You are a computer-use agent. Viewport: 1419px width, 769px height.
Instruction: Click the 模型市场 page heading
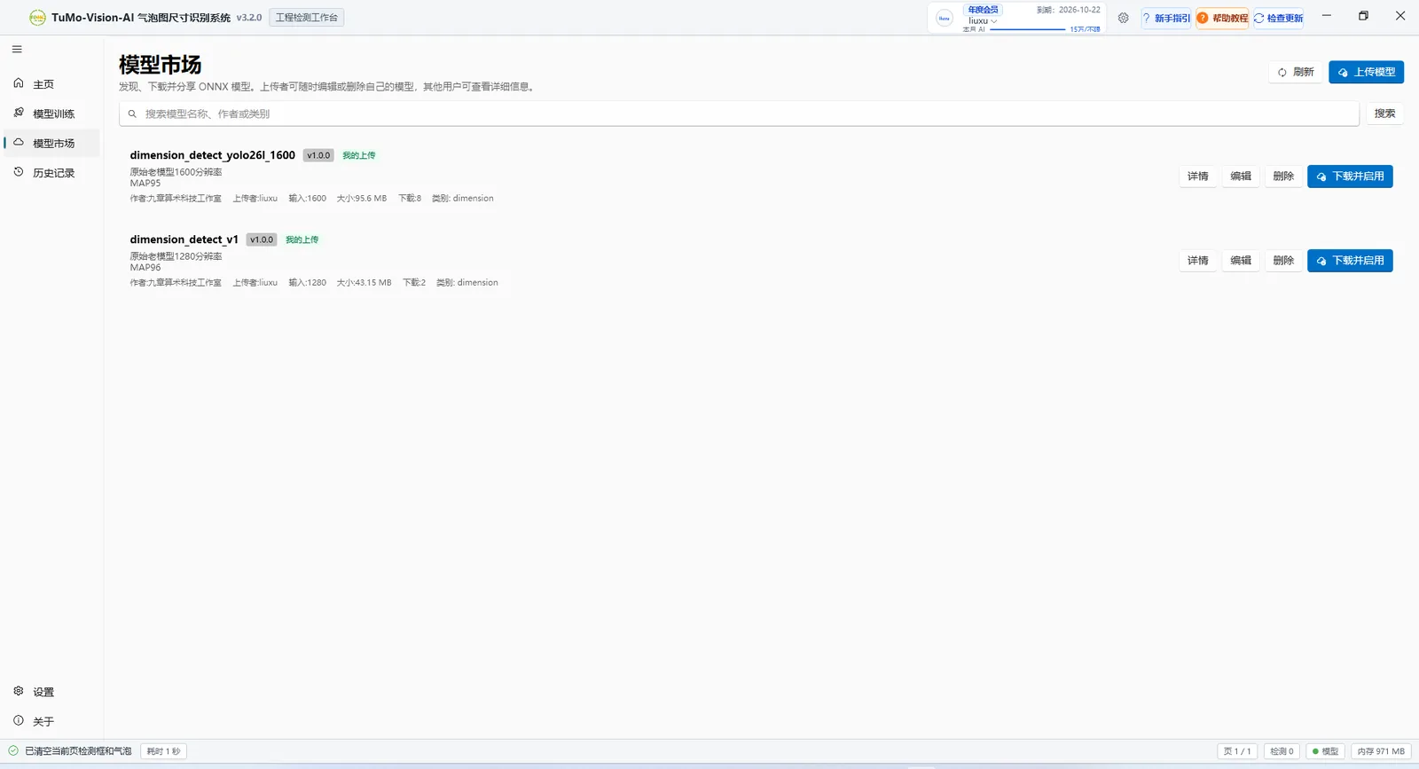pos(161,65)
